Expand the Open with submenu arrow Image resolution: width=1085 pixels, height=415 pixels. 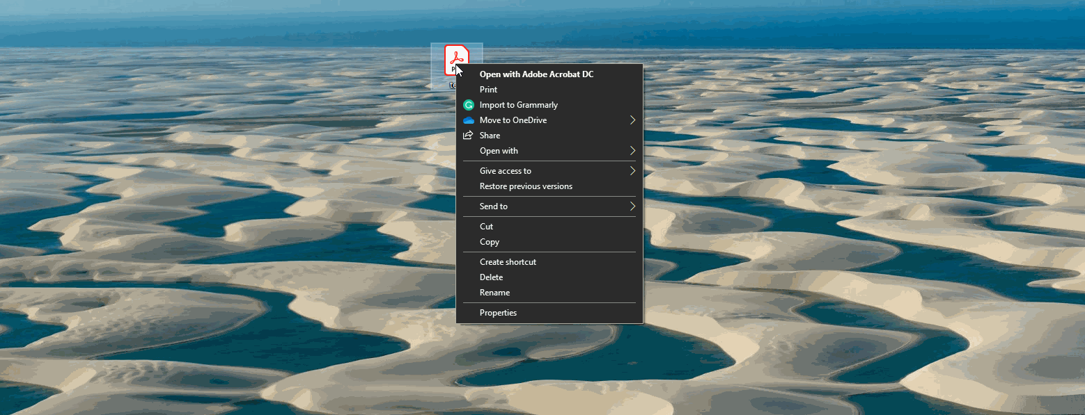click(x=633, y=151)
